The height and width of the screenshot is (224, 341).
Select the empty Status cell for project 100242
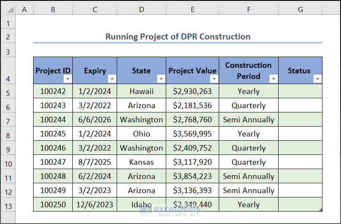click(300, 91)
